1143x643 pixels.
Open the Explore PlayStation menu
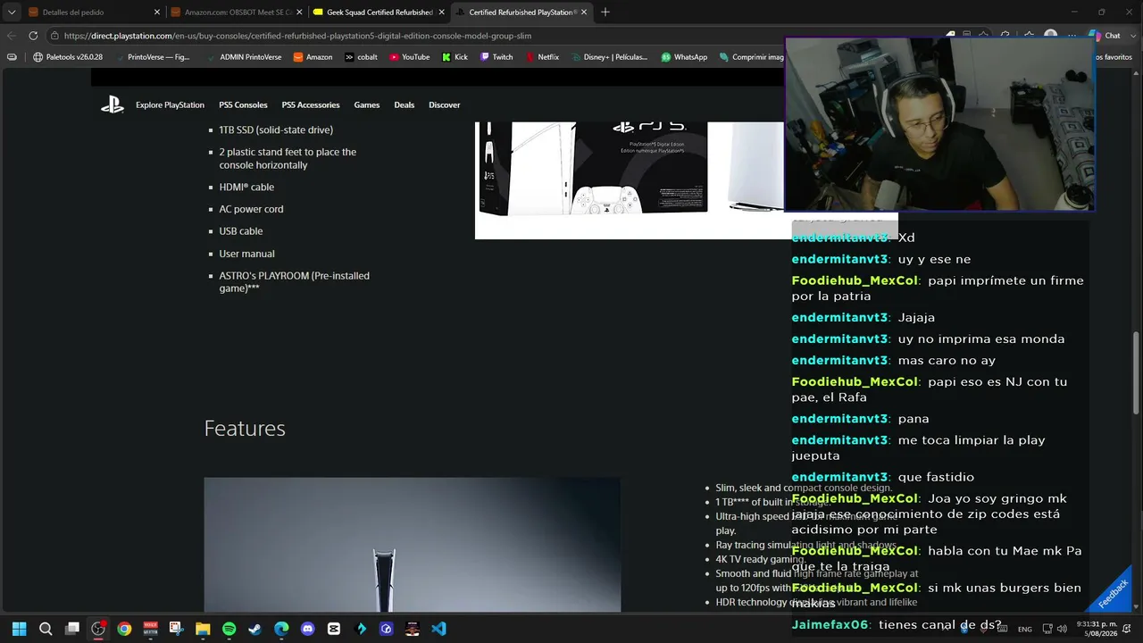pyautogui.click(x=170, y=104)
